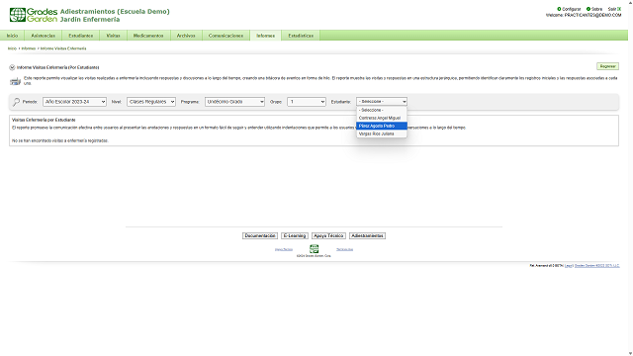
Task: Click the Legal link in the footer
Action: pyautogui.click(x=569, y=266)
